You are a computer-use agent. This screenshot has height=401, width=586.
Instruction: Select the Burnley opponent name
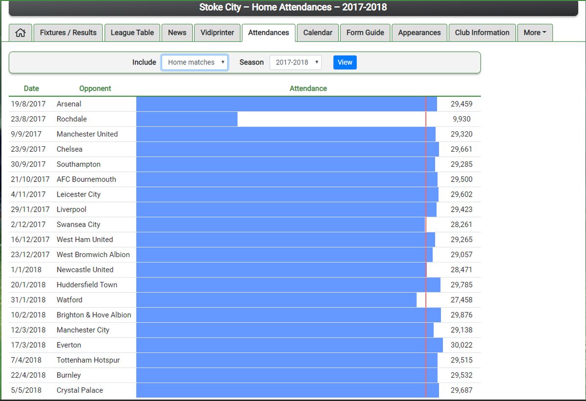pyautogui.click(x=69, y=375)
